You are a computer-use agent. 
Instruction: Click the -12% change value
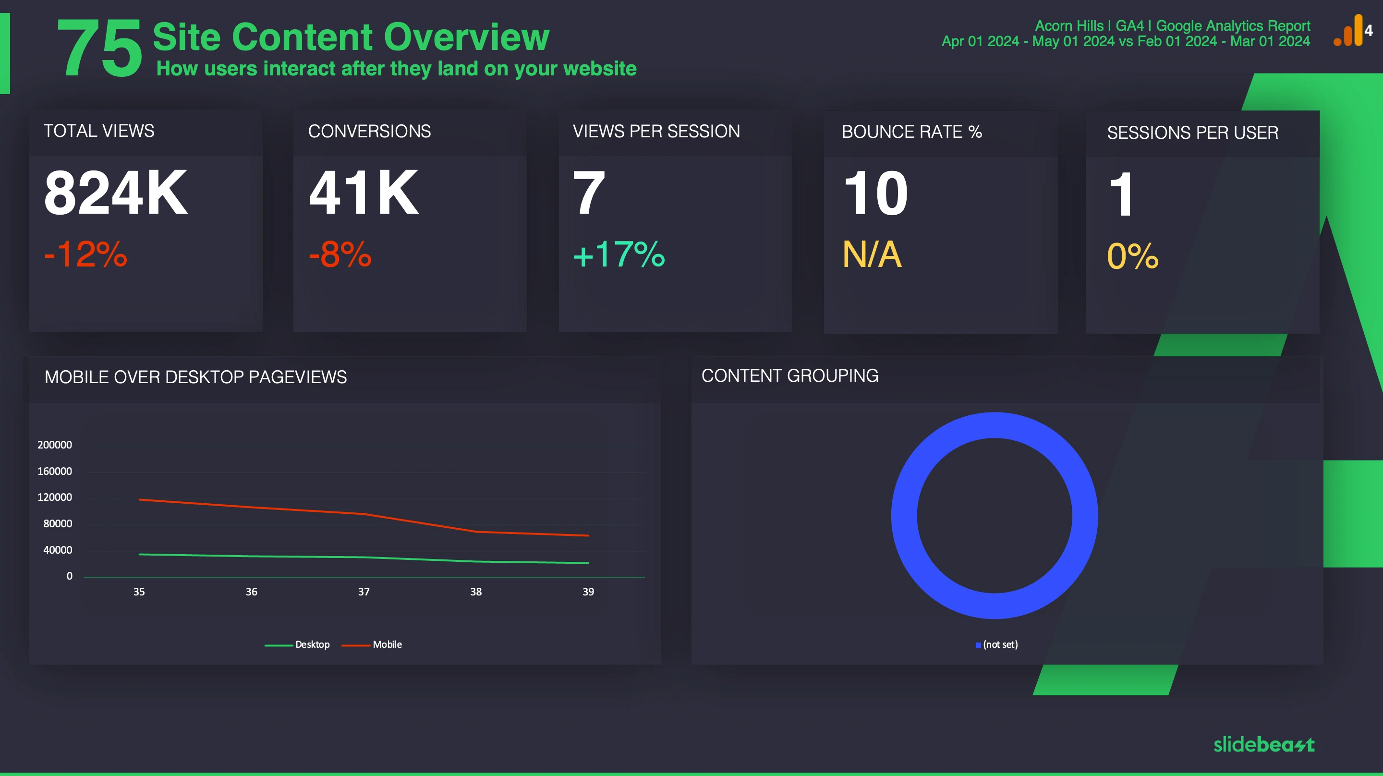point(86,254)
